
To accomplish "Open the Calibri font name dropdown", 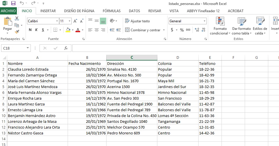I will 57,21.
